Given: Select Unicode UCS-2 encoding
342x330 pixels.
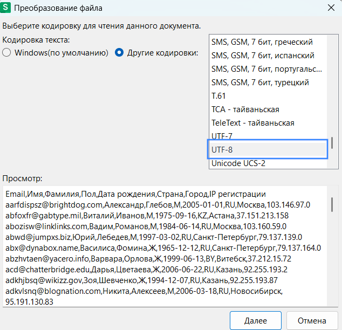Looking at the screenshot, I should (238, 163).
